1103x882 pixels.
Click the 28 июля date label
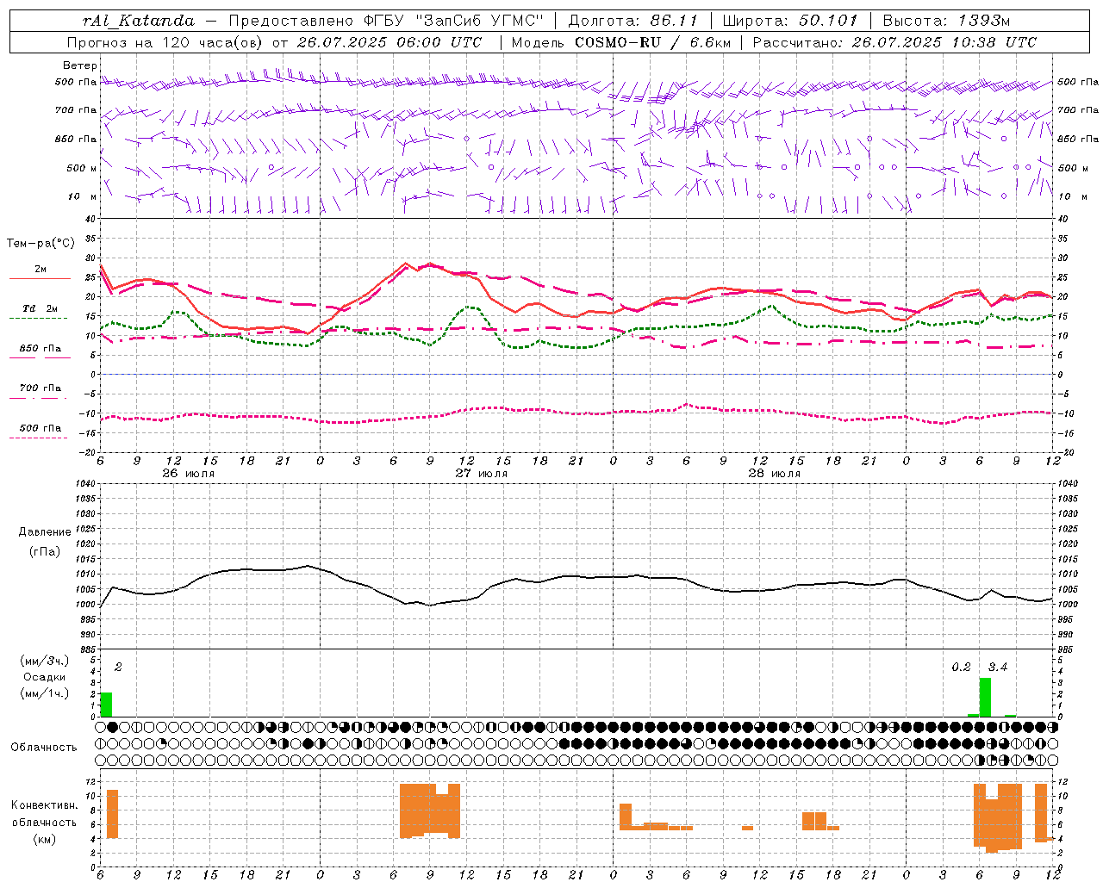pos(774,473)
